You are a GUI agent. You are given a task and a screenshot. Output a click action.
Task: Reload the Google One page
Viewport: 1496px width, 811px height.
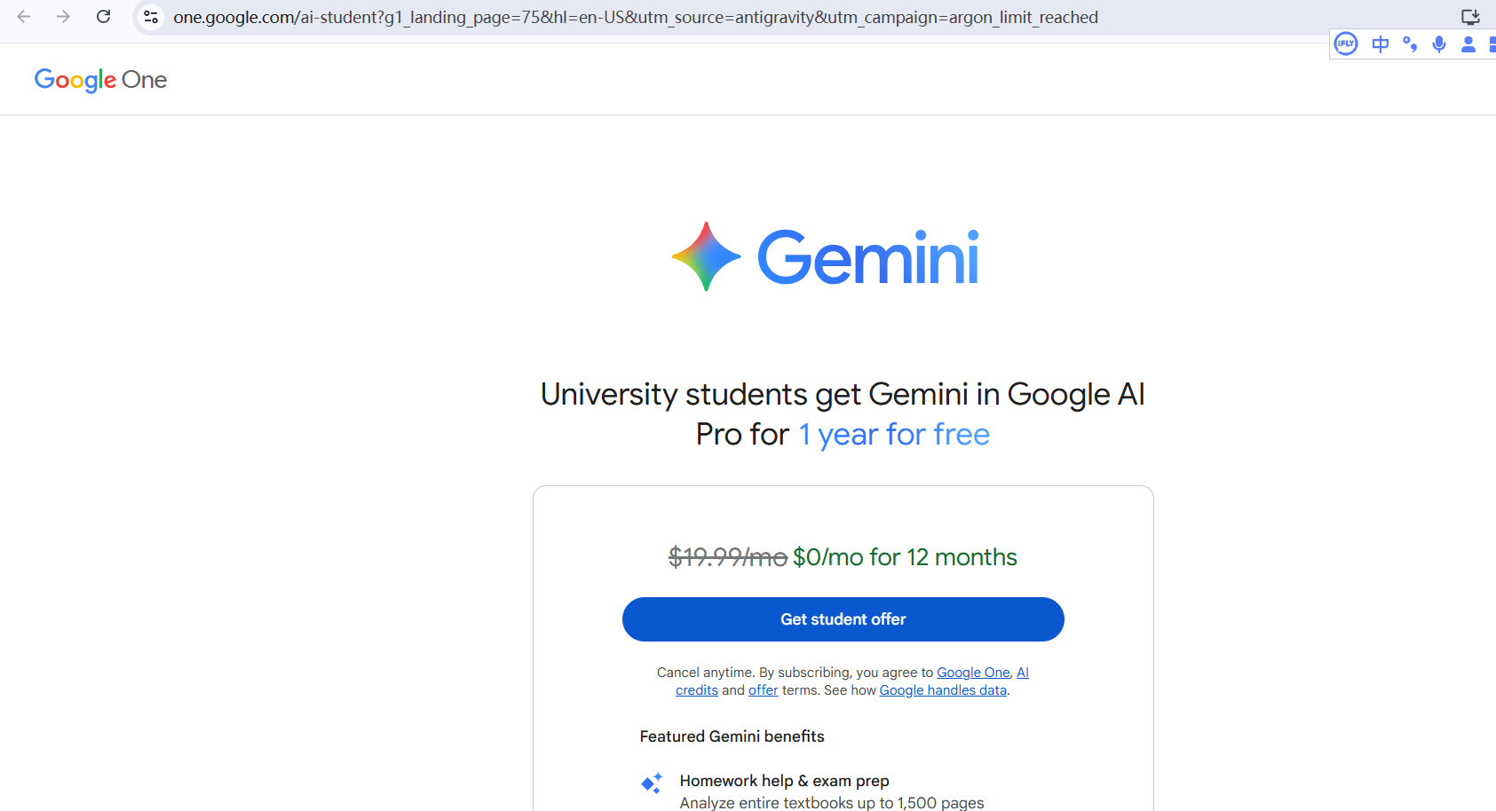[104, 17]
